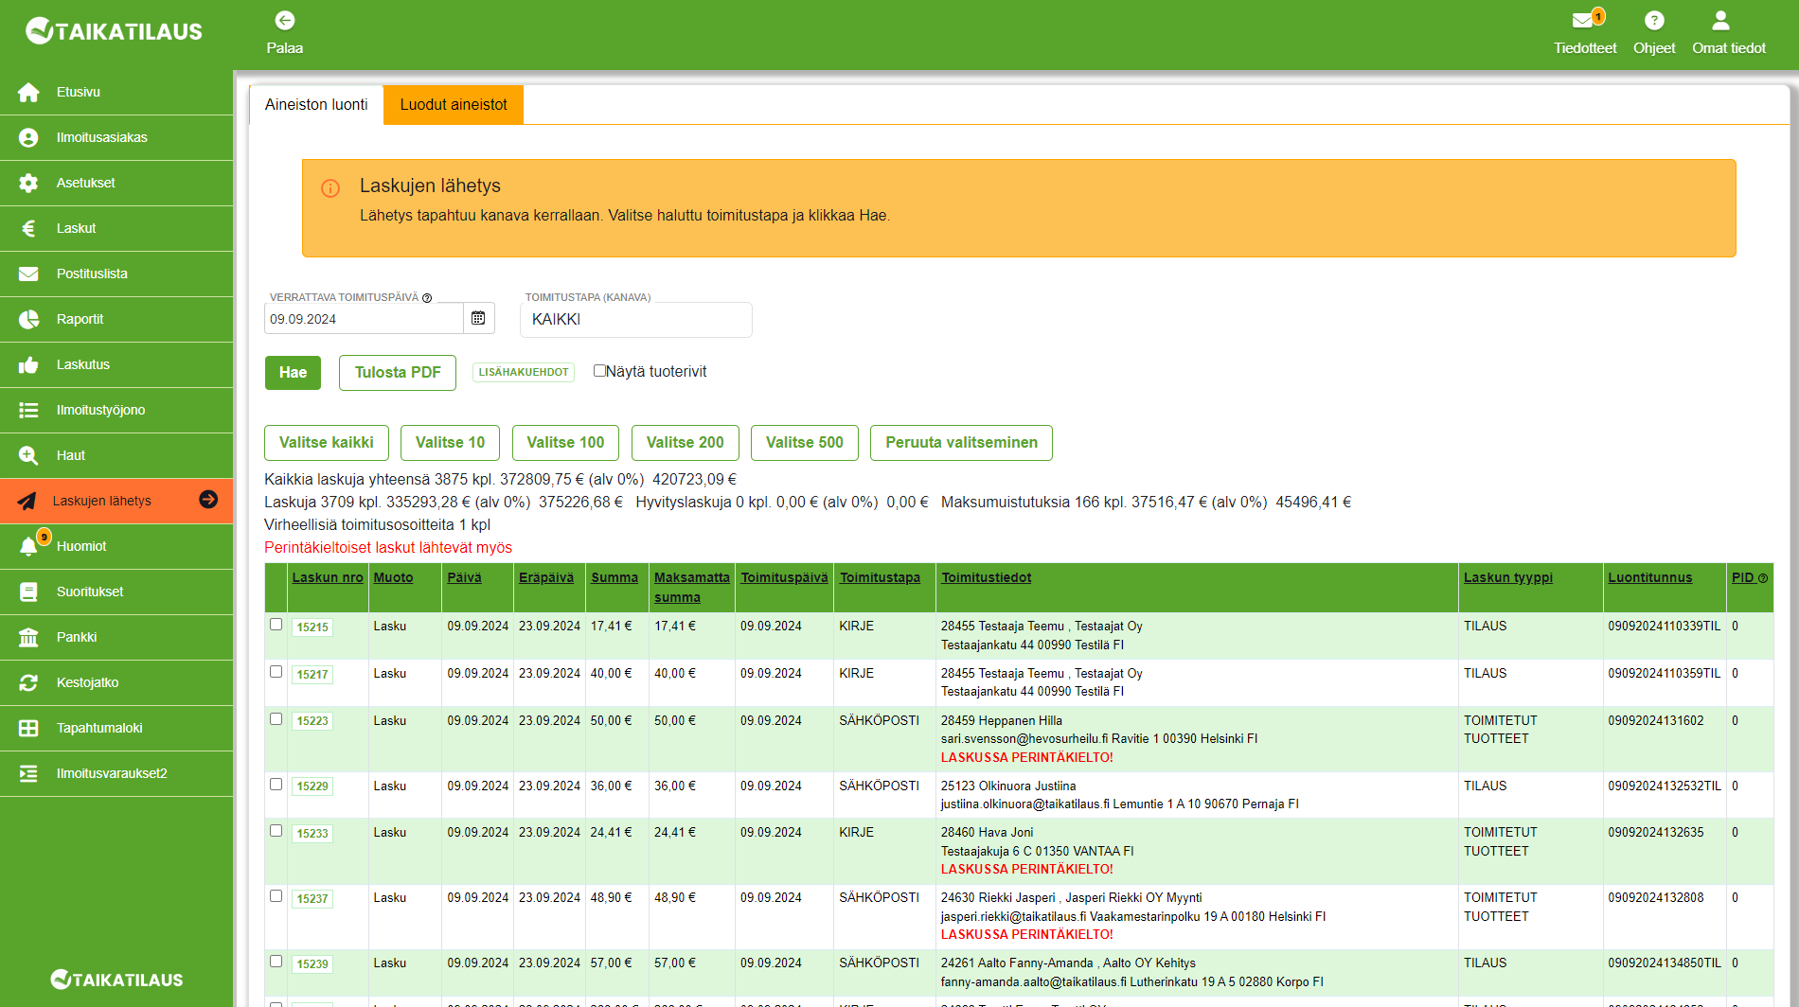Check the box for invoice 15217

pos(276,672)
